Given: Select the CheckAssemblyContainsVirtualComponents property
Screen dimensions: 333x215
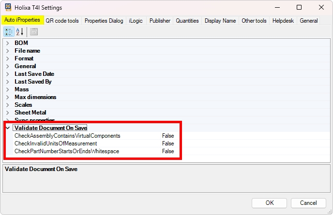Looking at the screenshot, I should 67,136.
